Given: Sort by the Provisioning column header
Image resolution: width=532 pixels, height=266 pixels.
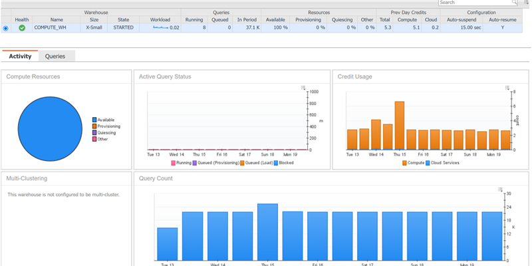Looking at the screenshot, I should [x=308, y=20].
